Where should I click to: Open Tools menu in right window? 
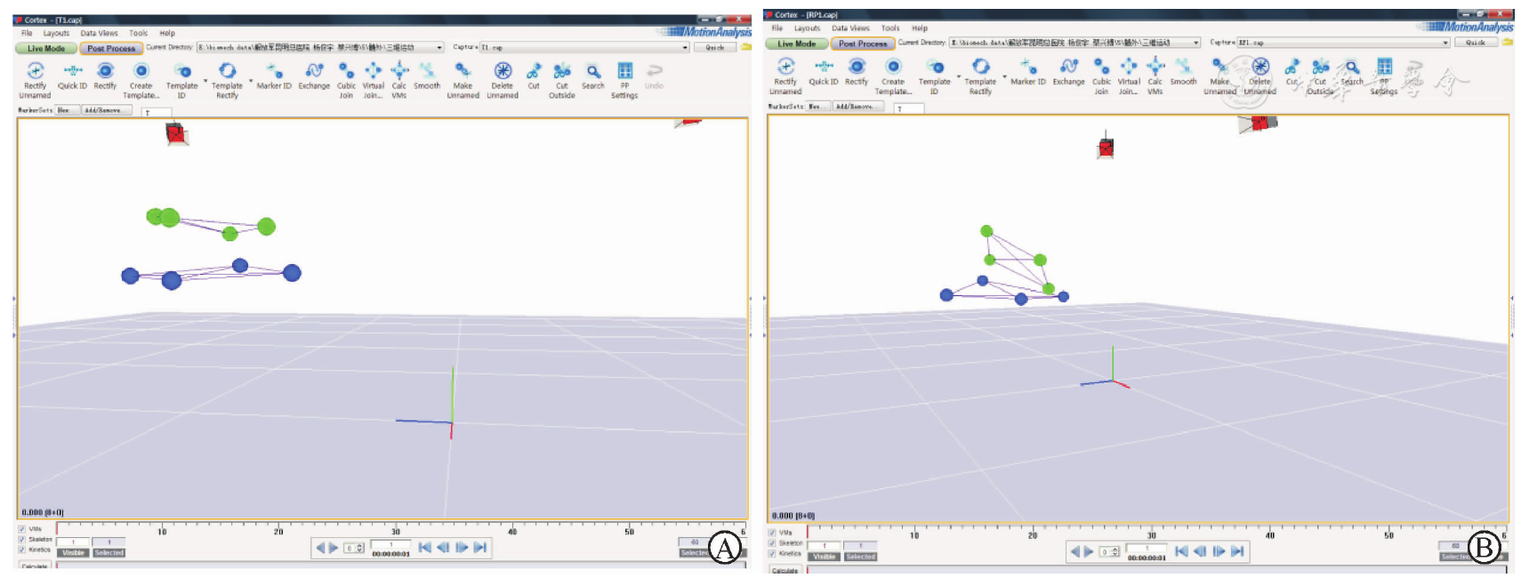pos(890,28)
